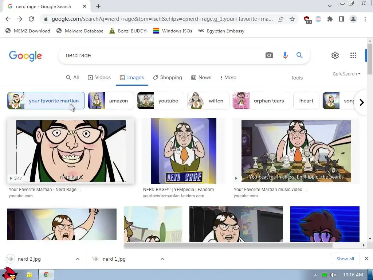
Task: Open a new browser tab
Action: click(x=98, y=7)
